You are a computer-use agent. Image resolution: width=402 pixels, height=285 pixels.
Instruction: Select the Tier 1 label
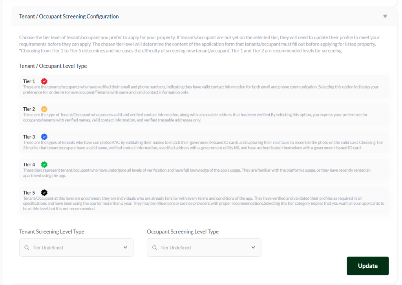pos(29,81)
